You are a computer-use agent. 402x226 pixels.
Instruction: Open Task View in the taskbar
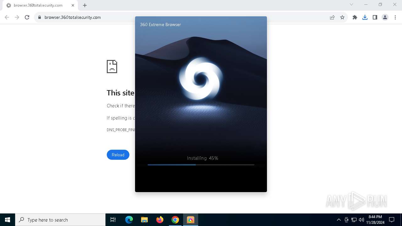point(113,220)
